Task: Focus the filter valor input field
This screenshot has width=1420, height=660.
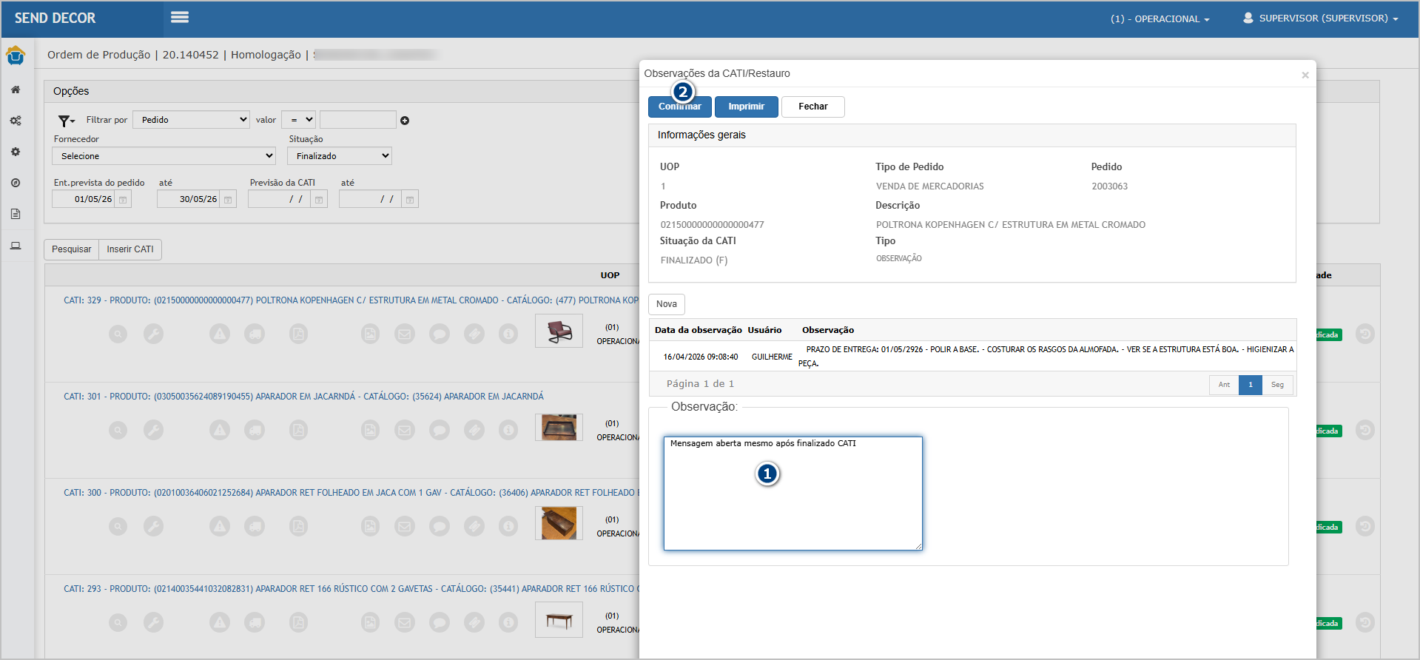Action: tap(358, 120)
